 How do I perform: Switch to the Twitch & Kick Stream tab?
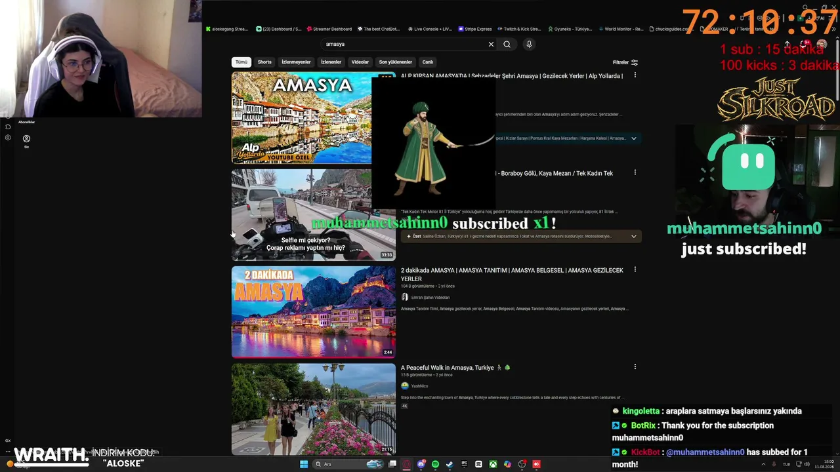pyautogui.click(x=519, y=29)
